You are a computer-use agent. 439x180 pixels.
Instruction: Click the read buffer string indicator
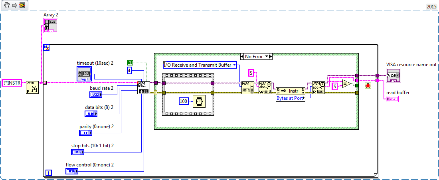click(x=393, y=99)
